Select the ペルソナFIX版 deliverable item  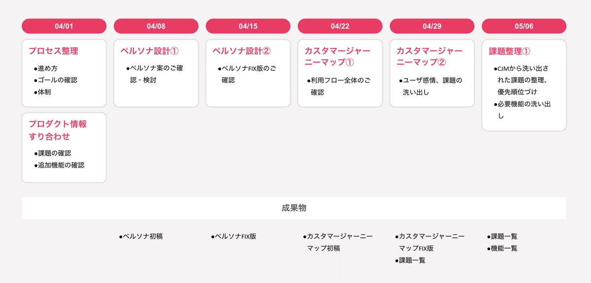pyautogui.click(x=233, y=236)
